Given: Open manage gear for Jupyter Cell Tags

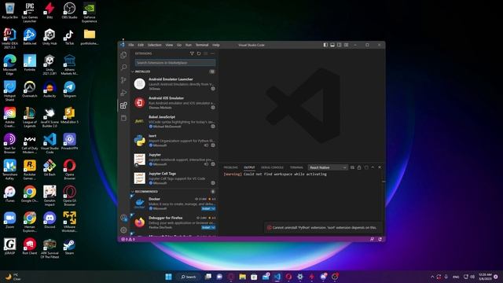Looking at the screenshot, I should [x=213, y=183].
